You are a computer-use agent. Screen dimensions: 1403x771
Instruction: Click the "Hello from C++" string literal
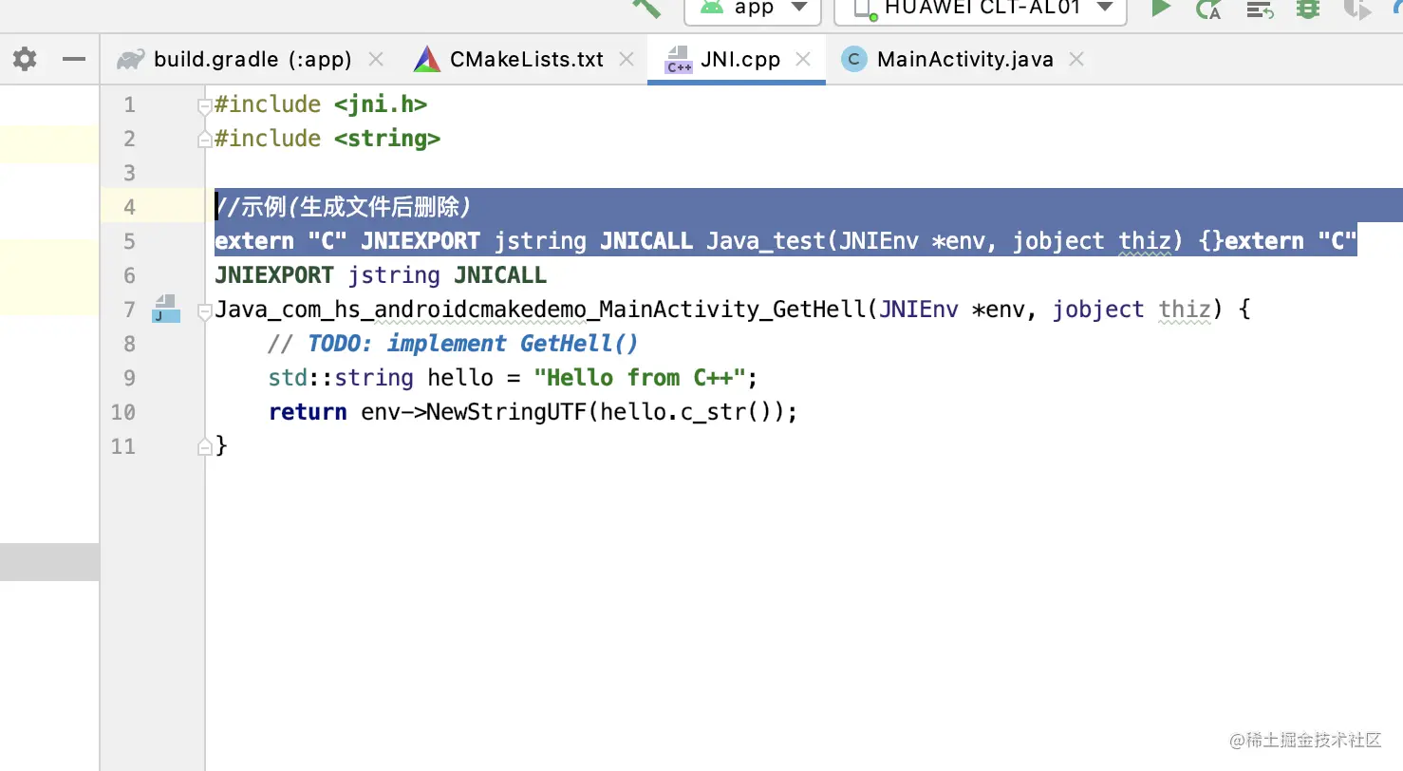tap(640, 378)
